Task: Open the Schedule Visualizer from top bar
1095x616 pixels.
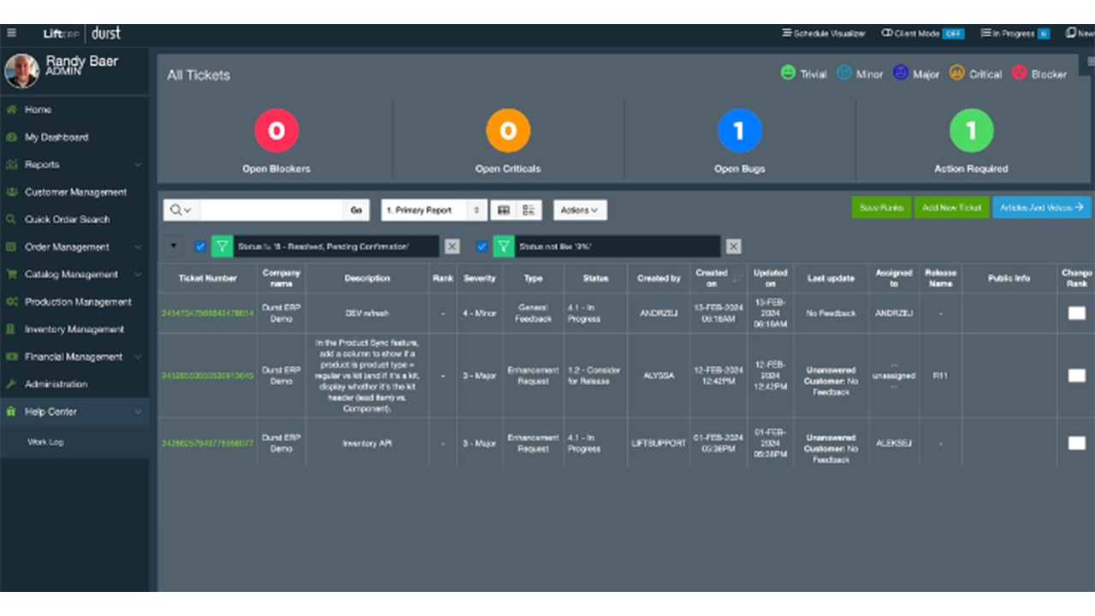Action: 824,33
